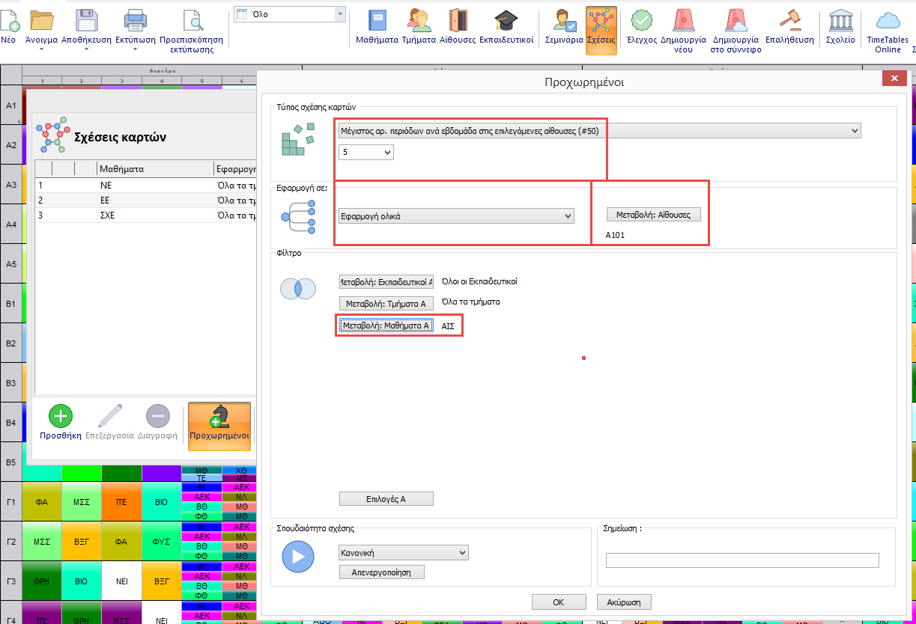
Task: Select the ΕΕ row in relations list
Action: [x=105, y=200]
